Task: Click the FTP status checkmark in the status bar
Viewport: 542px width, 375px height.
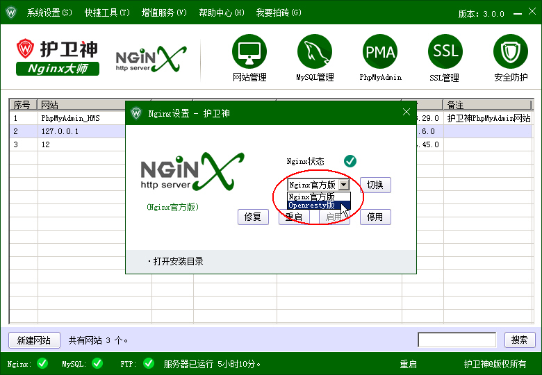Action: (x=148, y=363)
